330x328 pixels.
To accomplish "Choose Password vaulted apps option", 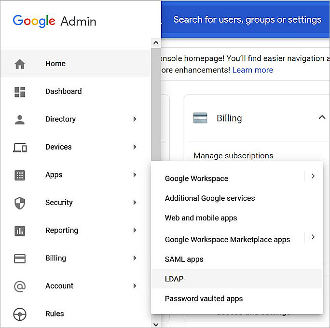I will pyautogui.click(x=204, y=299).
